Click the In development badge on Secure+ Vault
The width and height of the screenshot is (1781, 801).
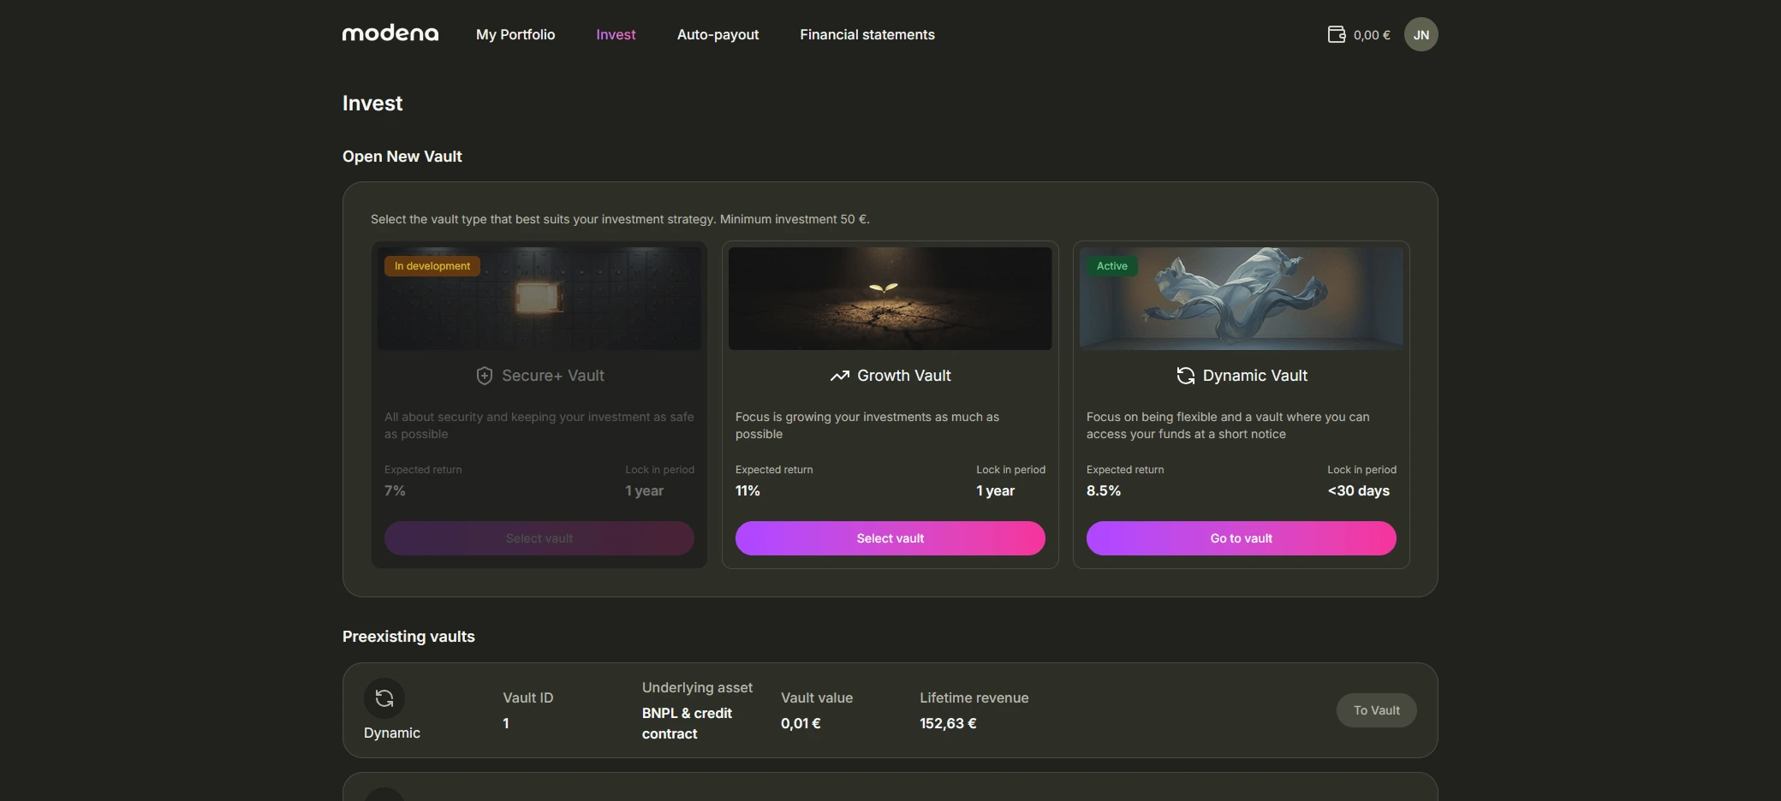[x=432, y=265]
